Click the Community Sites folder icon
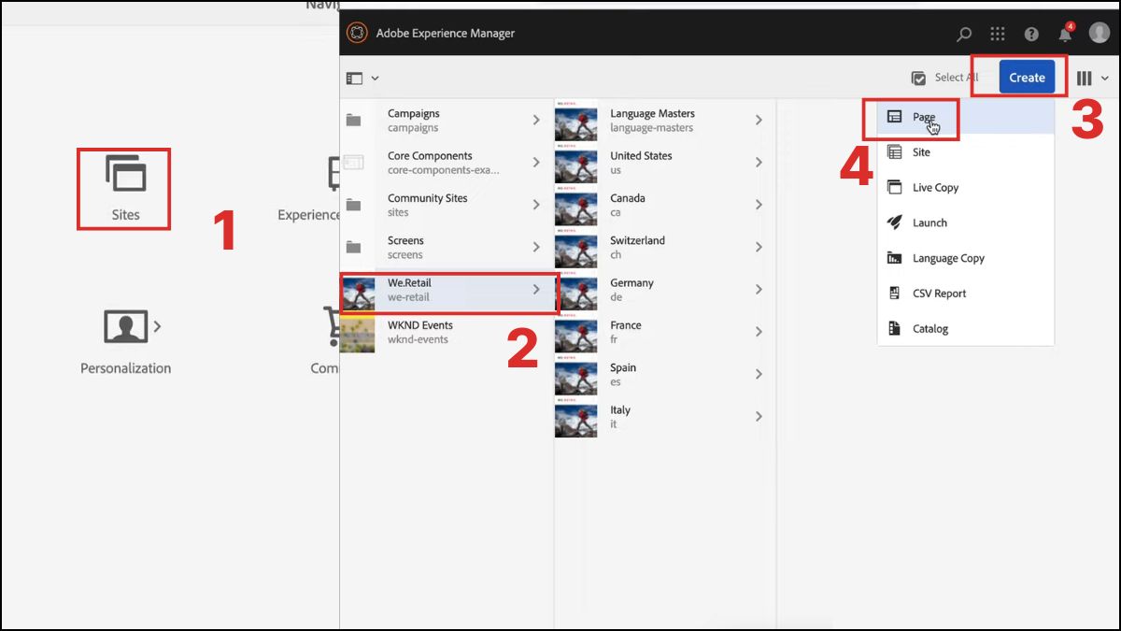This screenshot has width=1121, height=631. (353, 205)
